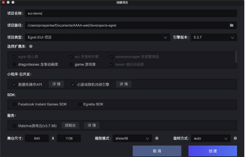Toggle assetsmanager 资源管理器 checkbox
Viewport: 245px width, 157px height.
111,57
